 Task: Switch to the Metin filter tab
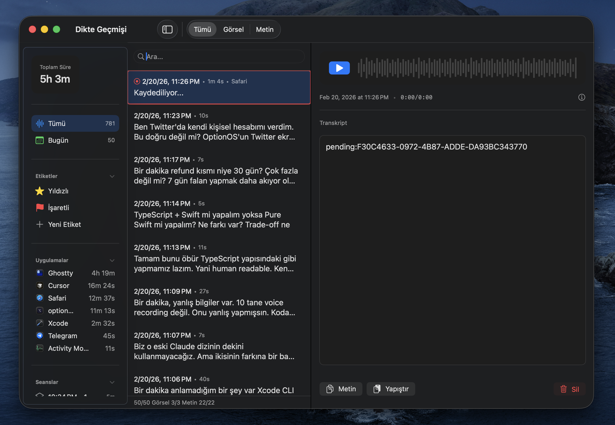[x=265, y=29]
